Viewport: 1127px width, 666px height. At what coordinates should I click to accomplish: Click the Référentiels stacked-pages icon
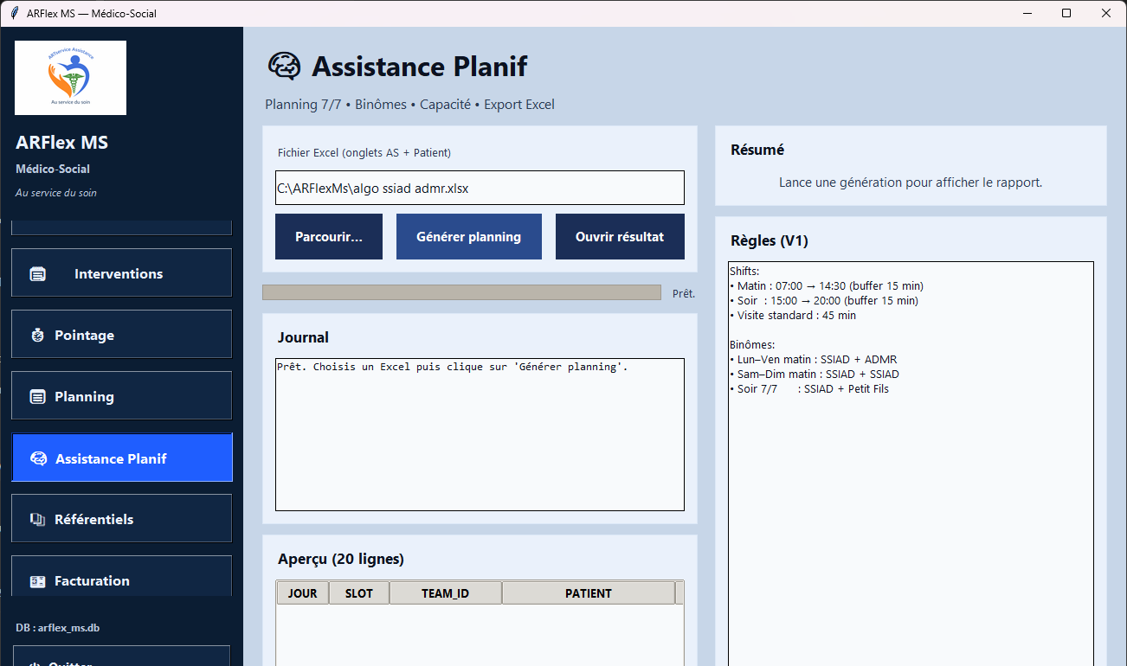pyautogui.click(x=38, y=518)
